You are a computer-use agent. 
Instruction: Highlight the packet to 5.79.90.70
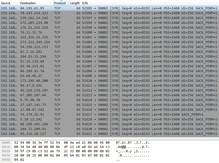coord(30,100)
